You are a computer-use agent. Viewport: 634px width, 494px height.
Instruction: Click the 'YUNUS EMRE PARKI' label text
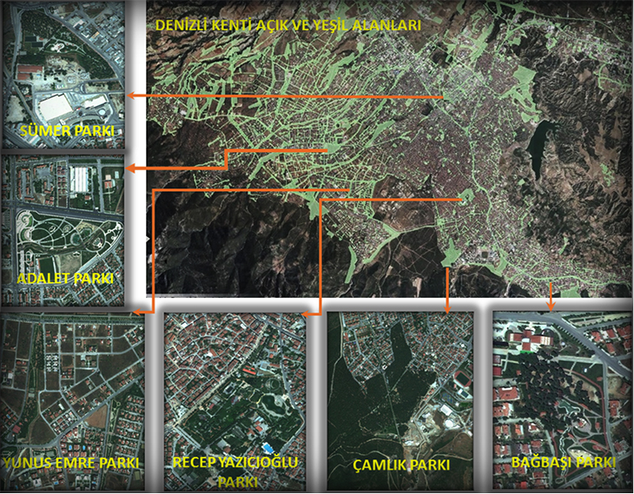pos(71,463)
